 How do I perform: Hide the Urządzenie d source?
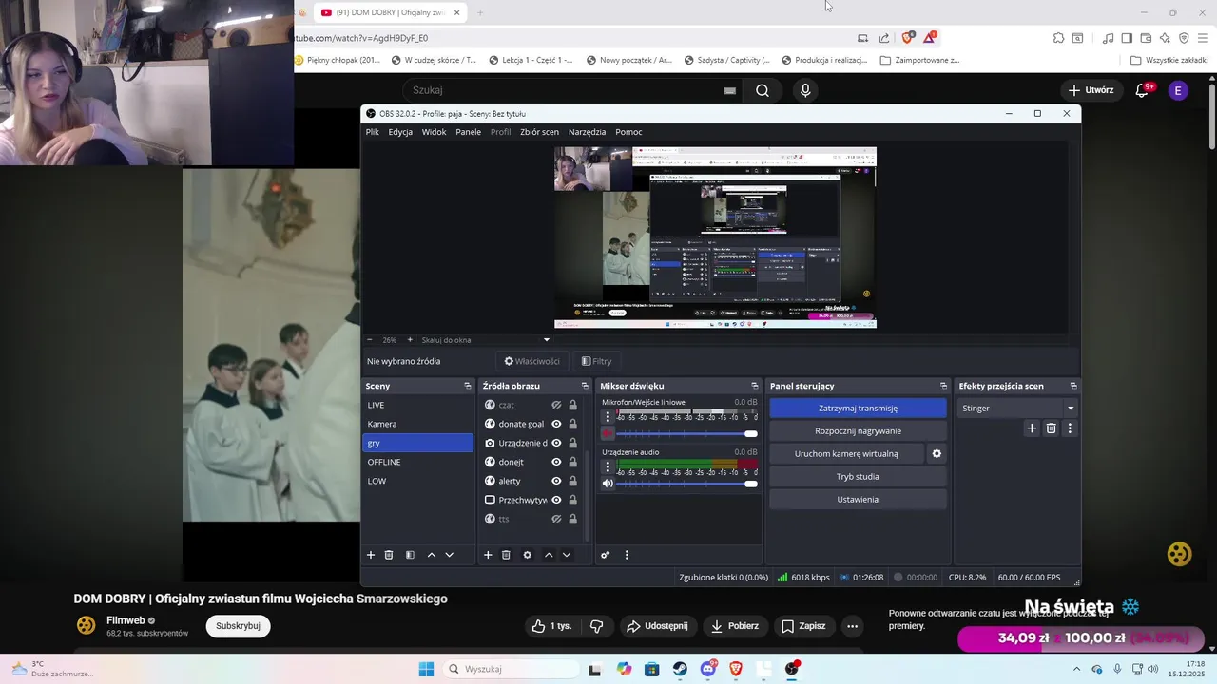(556, 443)
